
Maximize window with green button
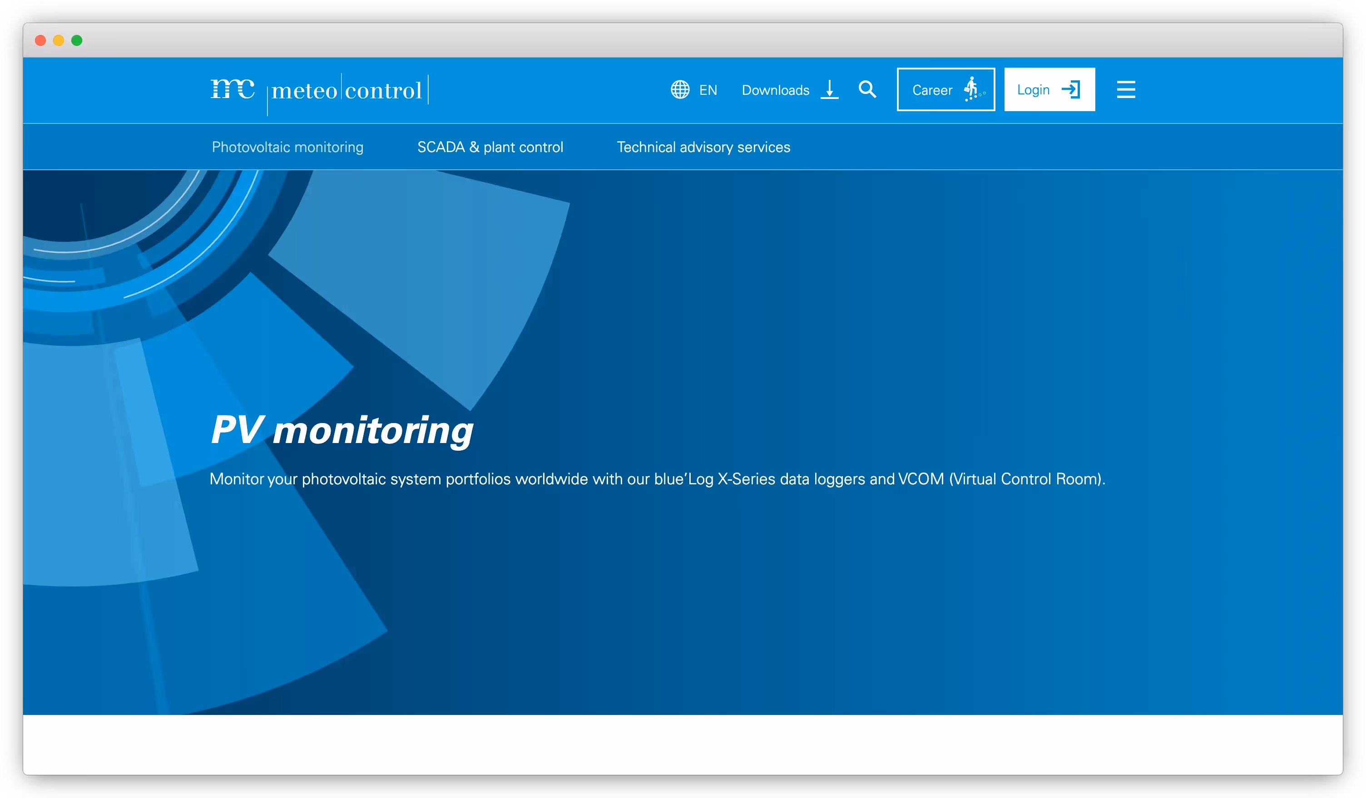click(x=77, y=41)
